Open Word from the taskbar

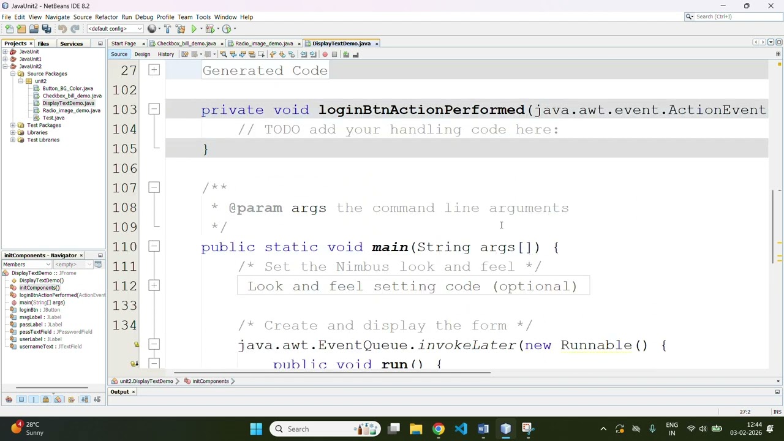click(483, 429)
